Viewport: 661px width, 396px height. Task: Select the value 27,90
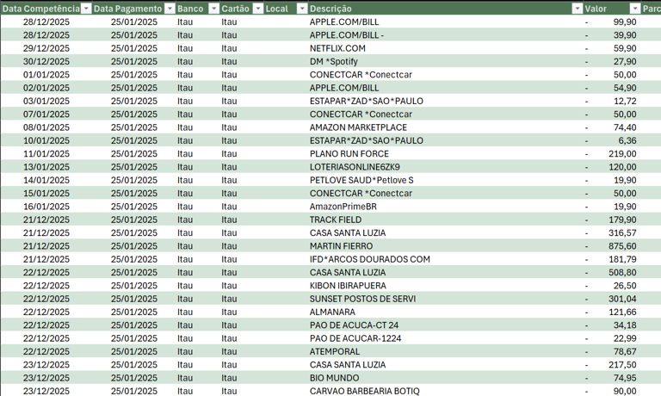625,62
